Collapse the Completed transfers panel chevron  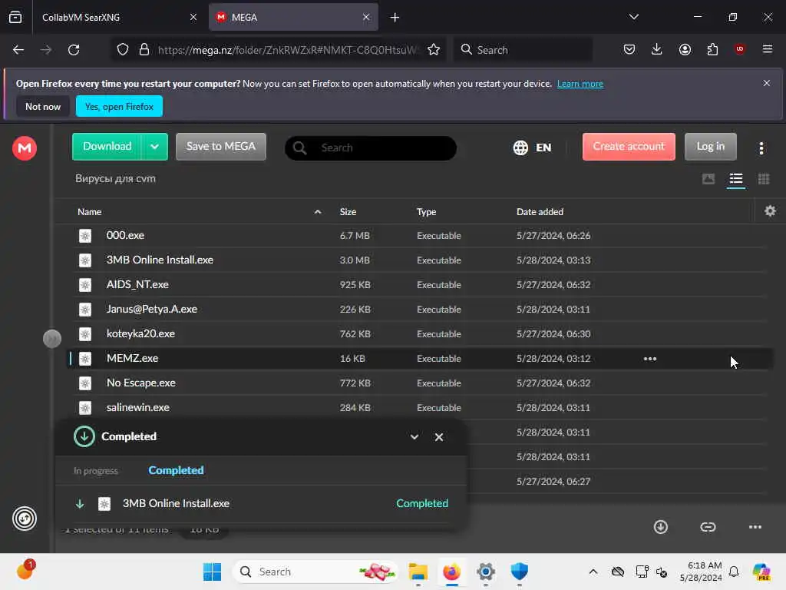[414, 437]
